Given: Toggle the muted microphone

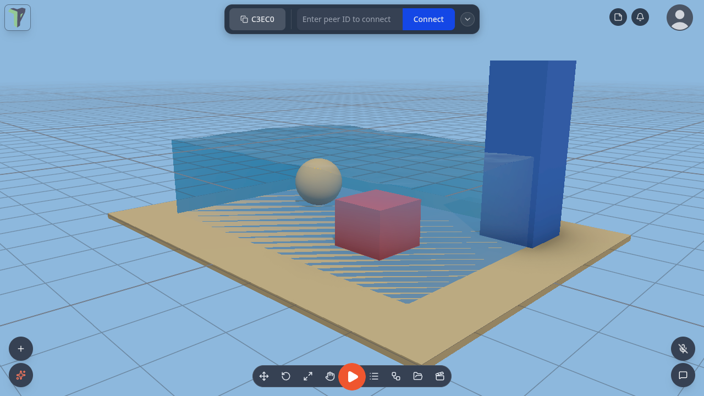Looking at the screenshot, I should [x=683, y=349].
